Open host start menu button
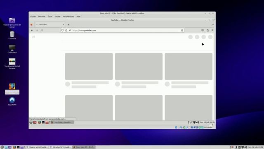 coord(2,147)
